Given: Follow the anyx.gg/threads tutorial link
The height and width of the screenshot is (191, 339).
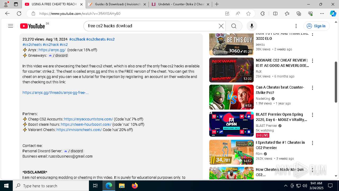Looking at the screenshot, I should (56, 93).
